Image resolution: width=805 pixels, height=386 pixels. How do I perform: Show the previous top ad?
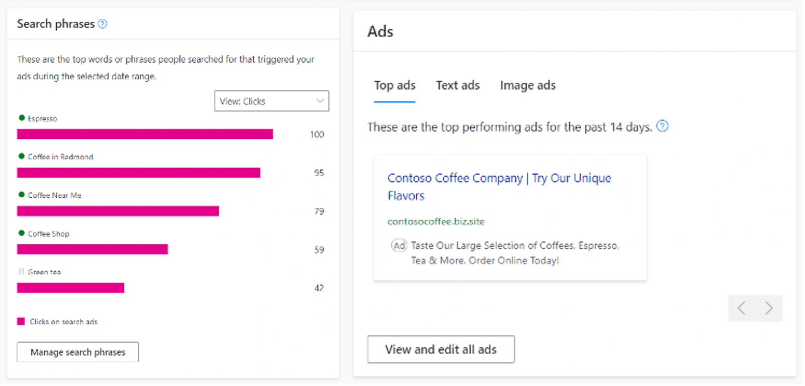(742, 308)
